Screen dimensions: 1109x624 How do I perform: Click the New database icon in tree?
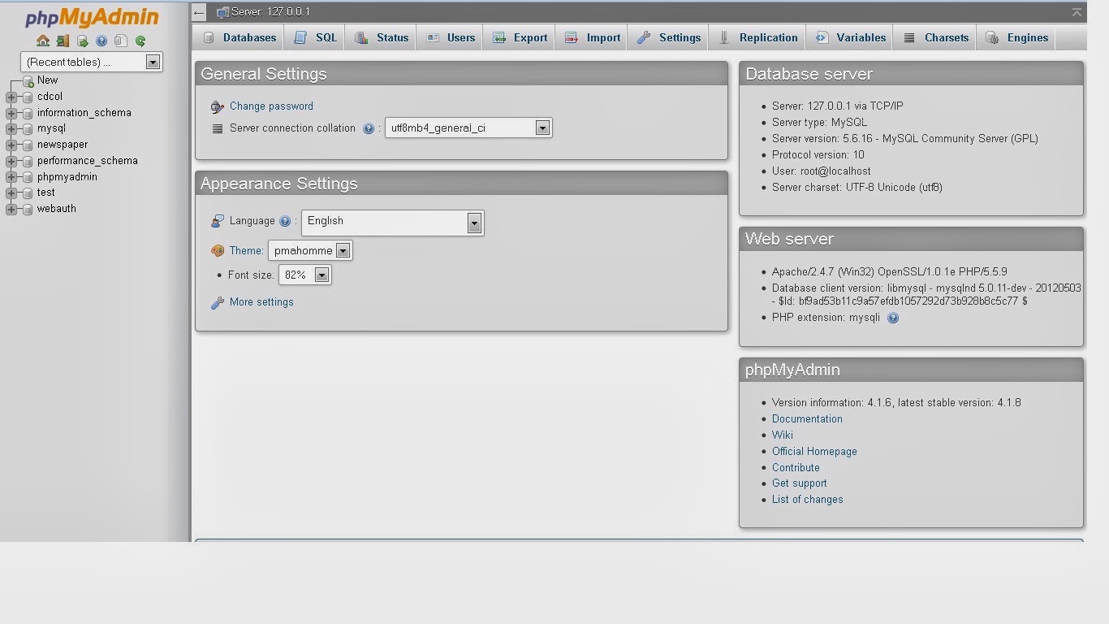[28, 80]
